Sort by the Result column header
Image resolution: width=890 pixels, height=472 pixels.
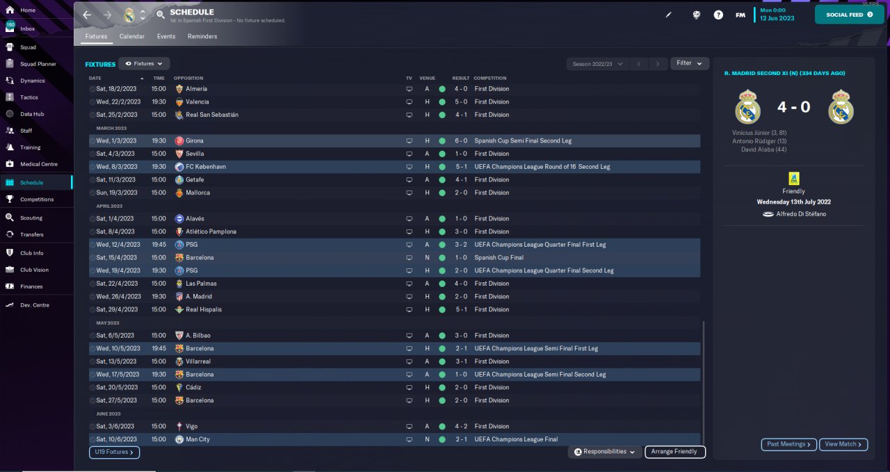pos(461,78)
